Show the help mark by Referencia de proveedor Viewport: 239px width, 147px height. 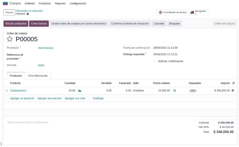pyautogui.click(x=20, y=58)
